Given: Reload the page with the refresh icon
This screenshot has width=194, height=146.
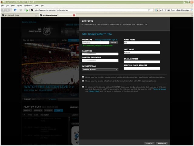Looking at the screenshot, I should pos(15,10).
